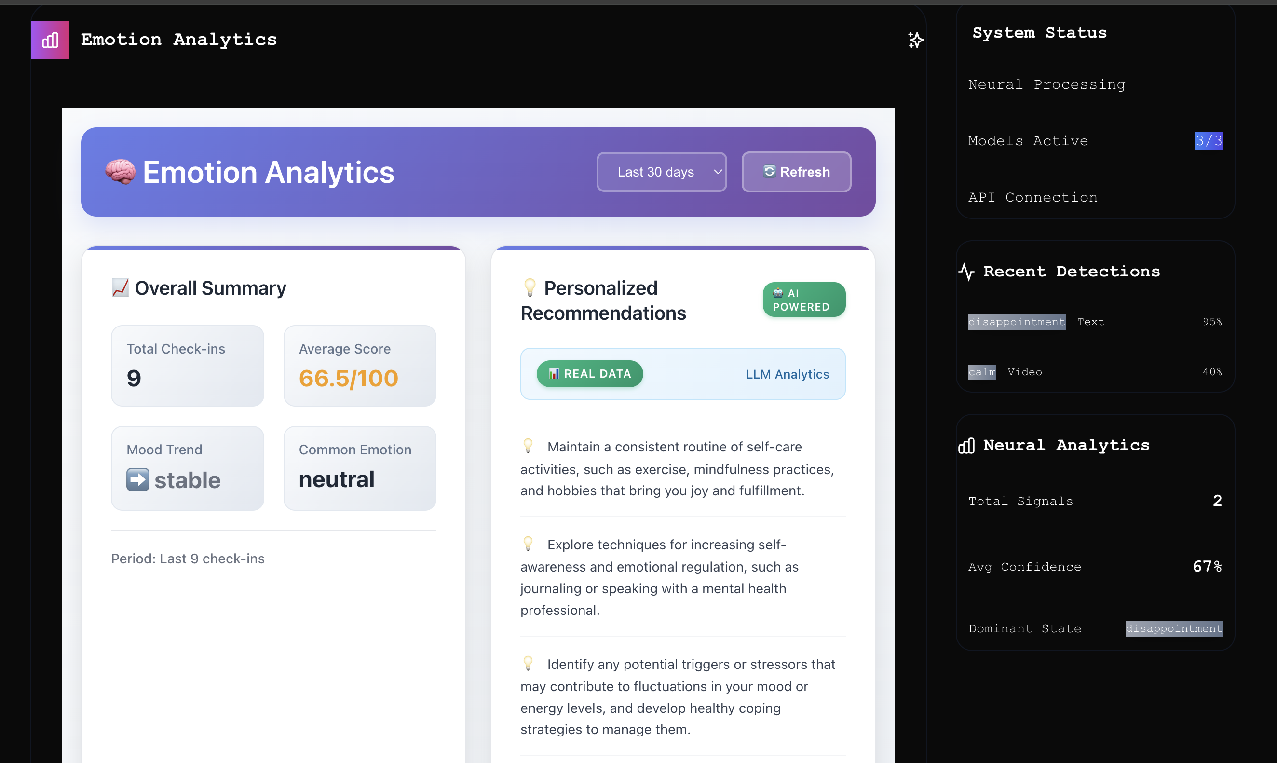
Task: Click the lightbulb icon beside Personalized Recommendations
Action: pos(530,287)
